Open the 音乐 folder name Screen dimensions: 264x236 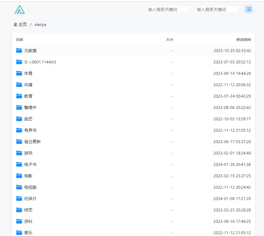(28, 233)
